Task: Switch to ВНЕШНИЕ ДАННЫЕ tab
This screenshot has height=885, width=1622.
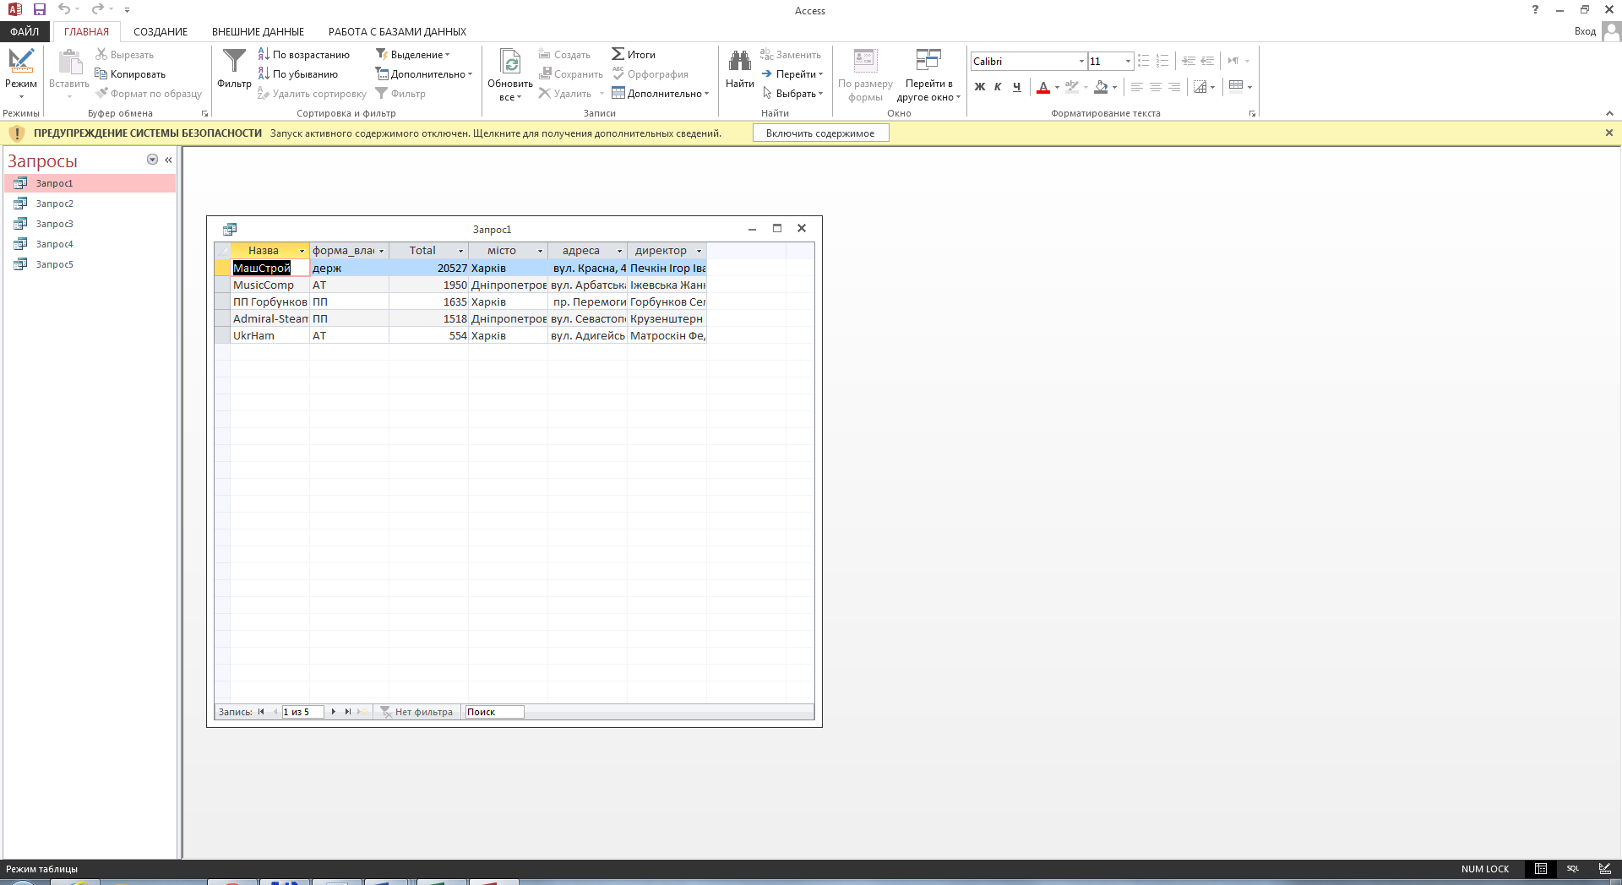Action: pyautogui.click(x=258, y=31)
